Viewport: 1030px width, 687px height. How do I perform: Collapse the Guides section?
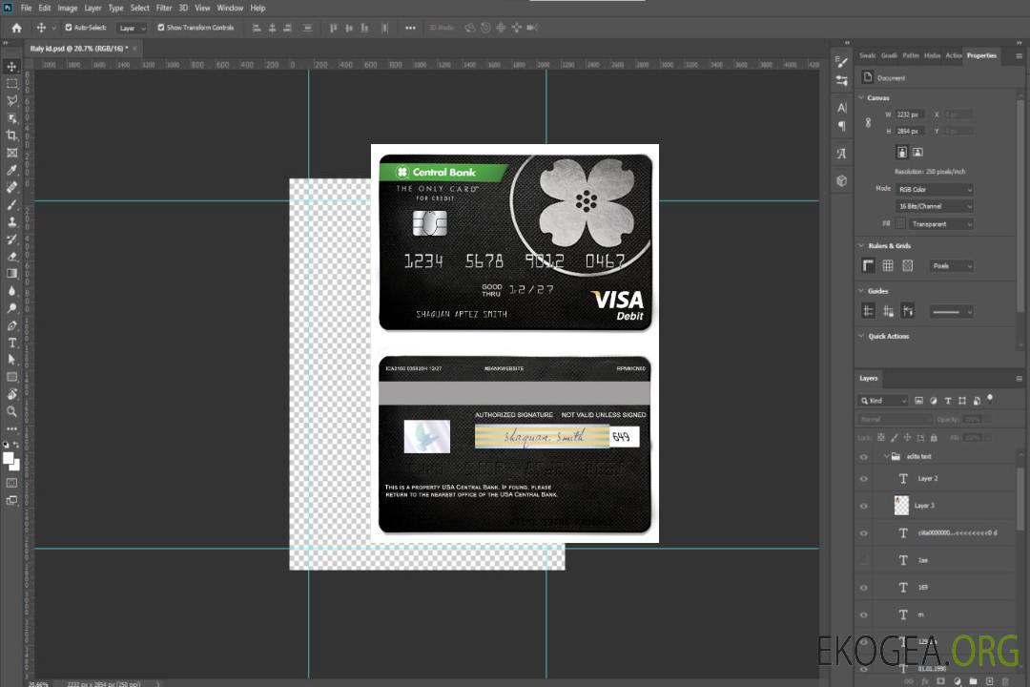tap(861, 291)
